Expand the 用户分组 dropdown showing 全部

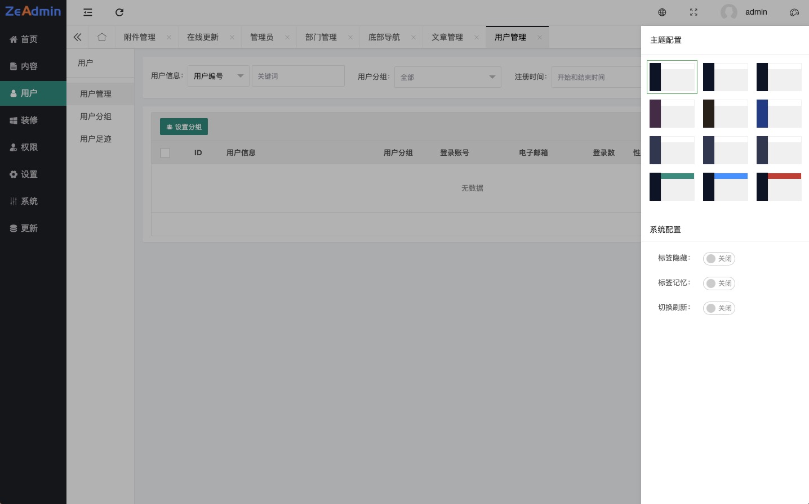447,77
